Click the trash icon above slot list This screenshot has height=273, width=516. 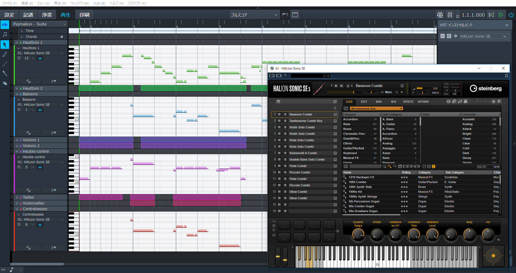point(335,108)
